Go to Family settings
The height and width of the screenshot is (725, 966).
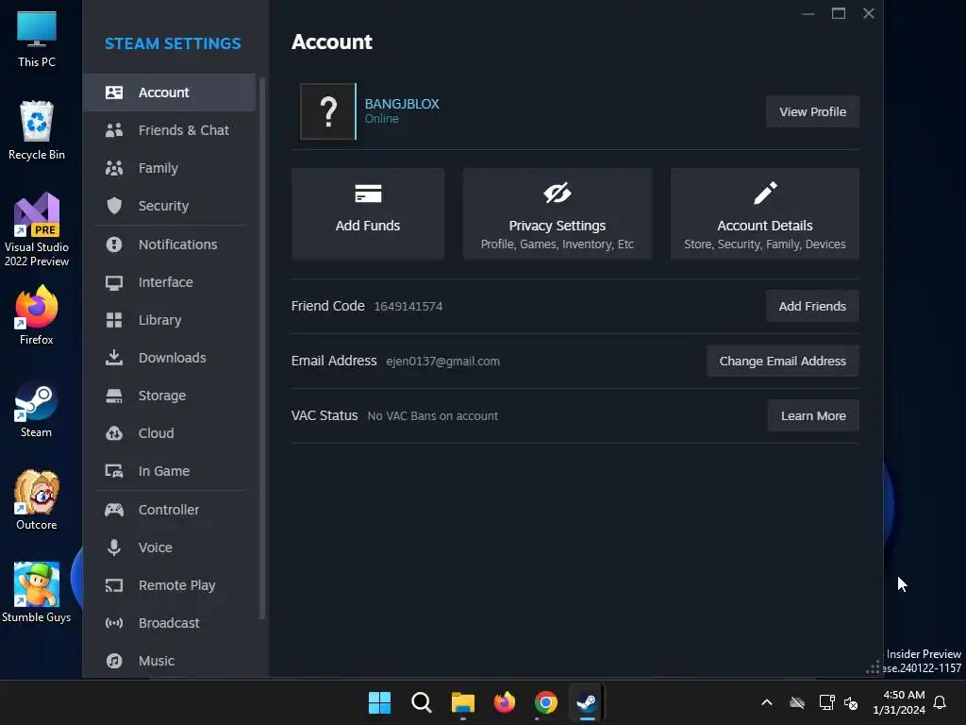coord(170,168)
